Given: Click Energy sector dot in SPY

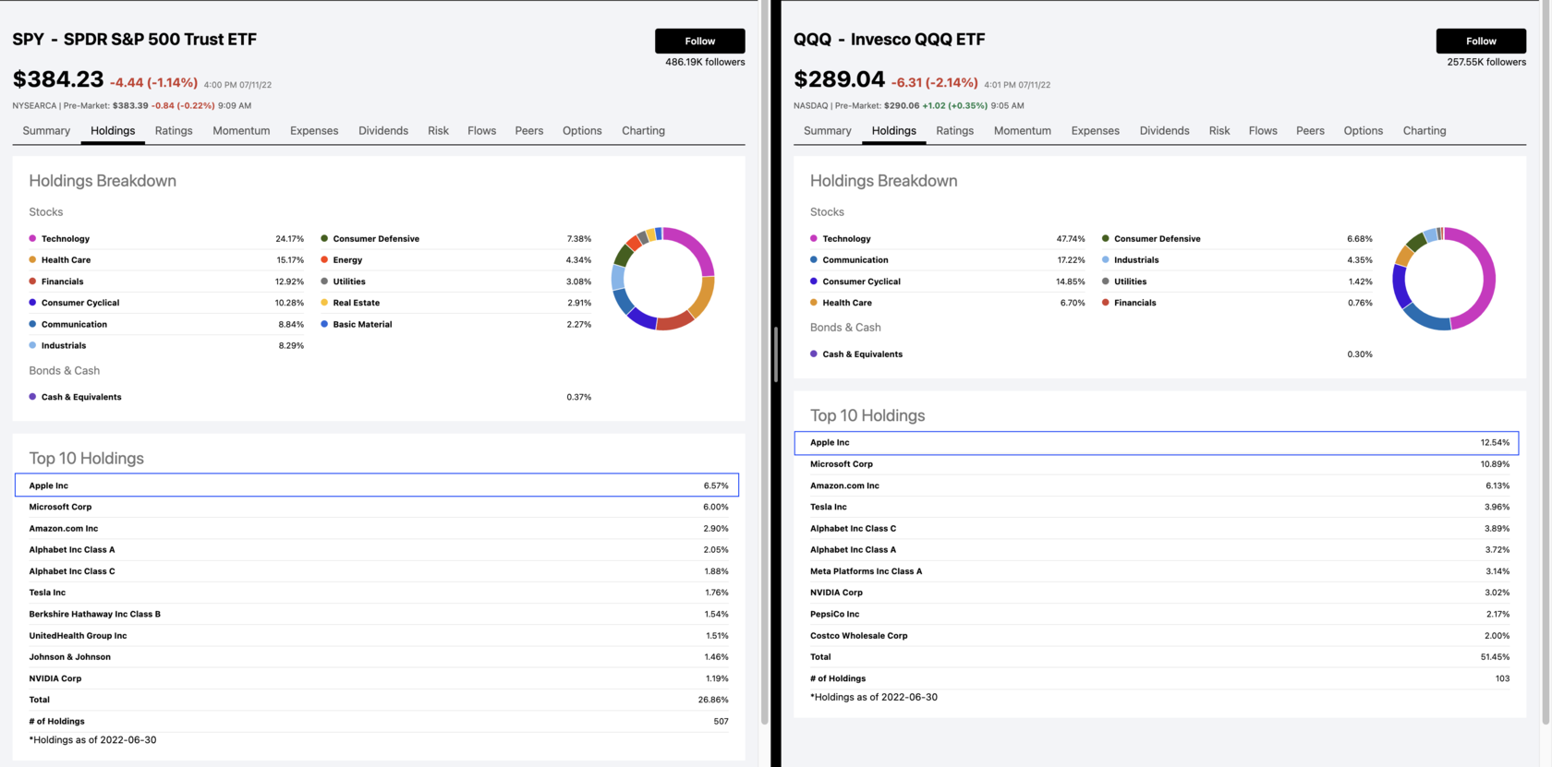Looking at the screenshot, I should point(324,259).
